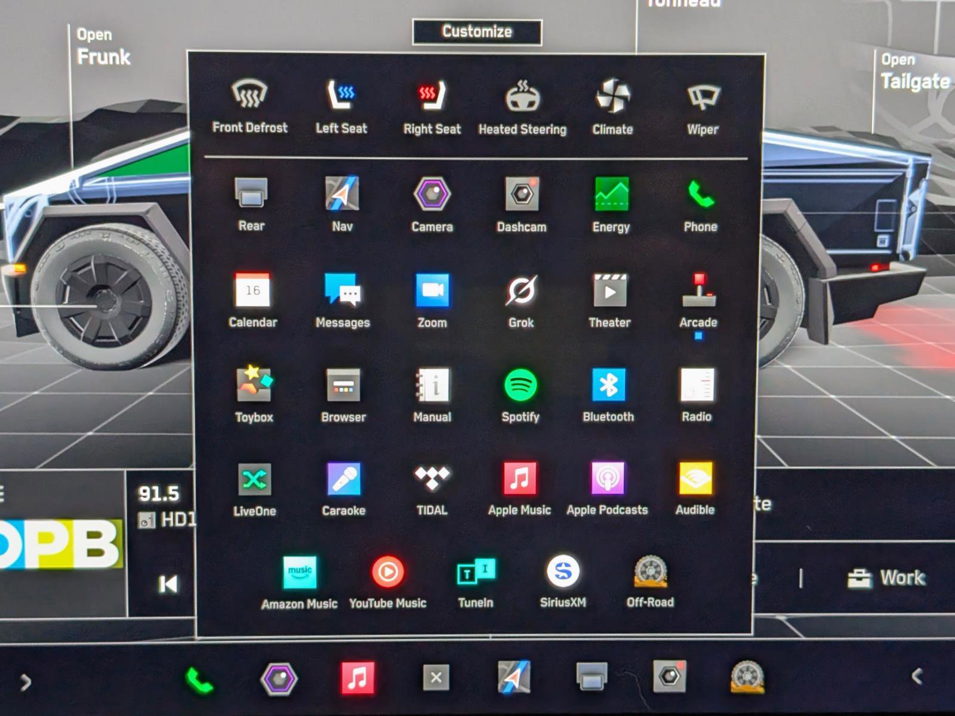Open the Dashcam app in the app grid

click(x=522, y=204)
